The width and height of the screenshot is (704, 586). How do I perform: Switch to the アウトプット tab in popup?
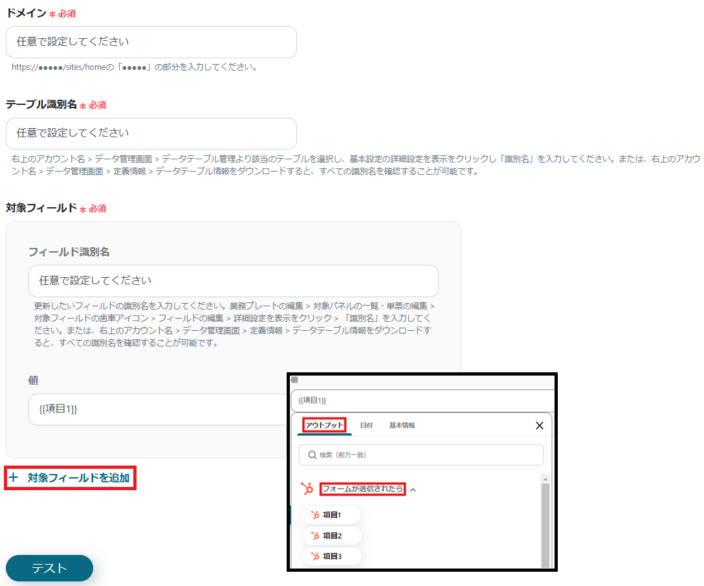(325, 425)
